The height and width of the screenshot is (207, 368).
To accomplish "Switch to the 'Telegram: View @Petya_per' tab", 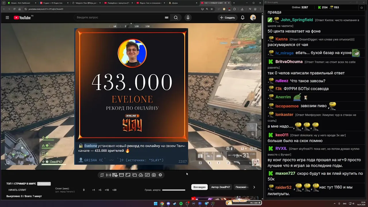I will click(x=86, y=3).
